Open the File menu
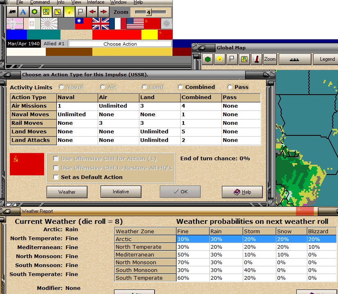This screenshot has width=338, height=294. click(20, 2)
